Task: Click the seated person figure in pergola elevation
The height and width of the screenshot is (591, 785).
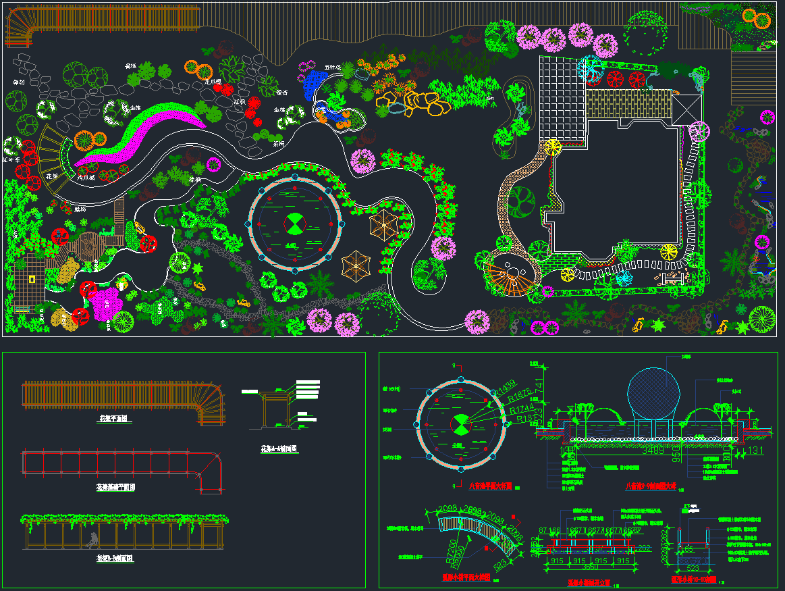Action: point(91,540)
